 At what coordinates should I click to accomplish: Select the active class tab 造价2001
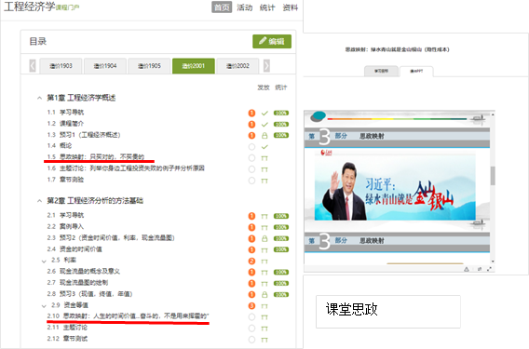194,66
